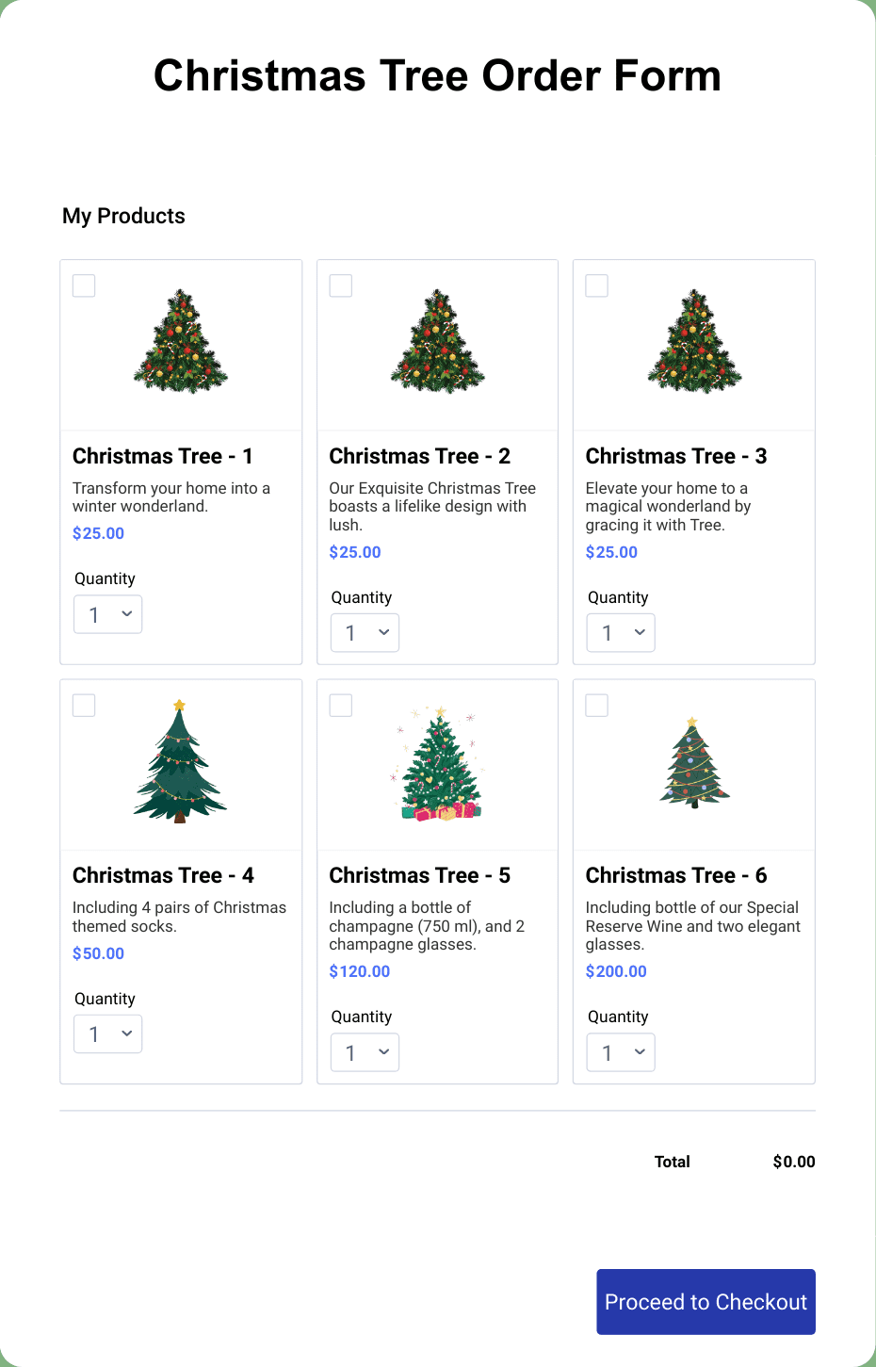This screenshot has width=876, height=1367.
Task: Expand the Quantity selector under Christmas Tree - 4
Action: [x=107, y=1033]
